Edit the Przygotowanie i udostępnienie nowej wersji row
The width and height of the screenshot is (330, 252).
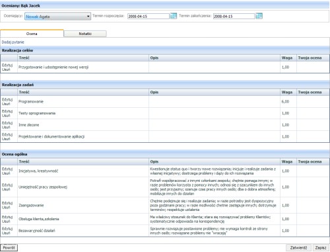tap(7, 65)
